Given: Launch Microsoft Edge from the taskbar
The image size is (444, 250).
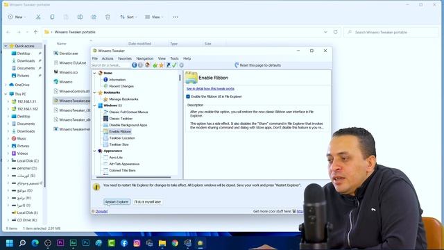Looking at the screenshot, I should [x=35, y=243].
